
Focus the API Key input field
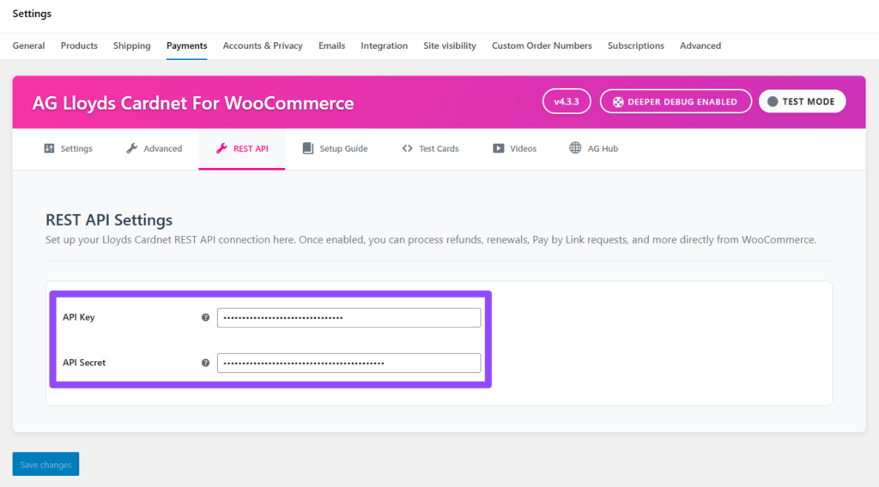click(349, 317)
